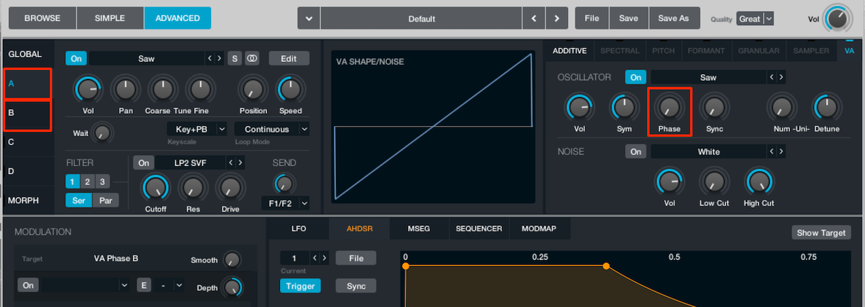The height and width of the screenshot is (307, 865).
Task: Open the SPECTRAL tab
Action: [x=620, y=50]
